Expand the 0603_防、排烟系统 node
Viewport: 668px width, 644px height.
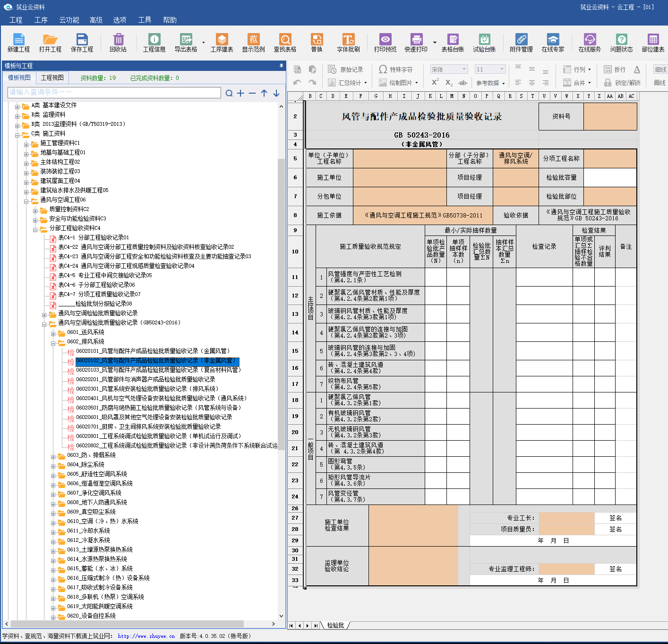tap(53, 456)
